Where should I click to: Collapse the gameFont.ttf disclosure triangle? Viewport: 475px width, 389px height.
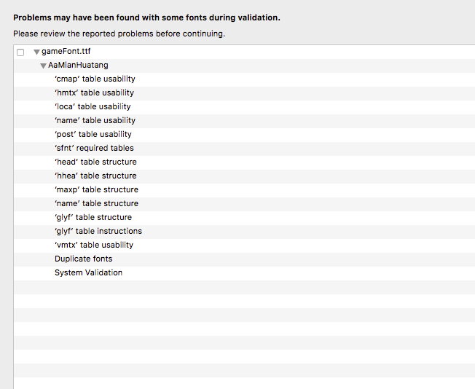coord(36,52)
